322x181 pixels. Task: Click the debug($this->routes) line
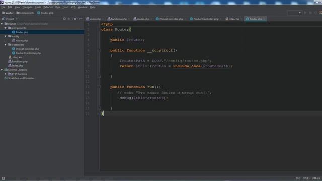143,98
